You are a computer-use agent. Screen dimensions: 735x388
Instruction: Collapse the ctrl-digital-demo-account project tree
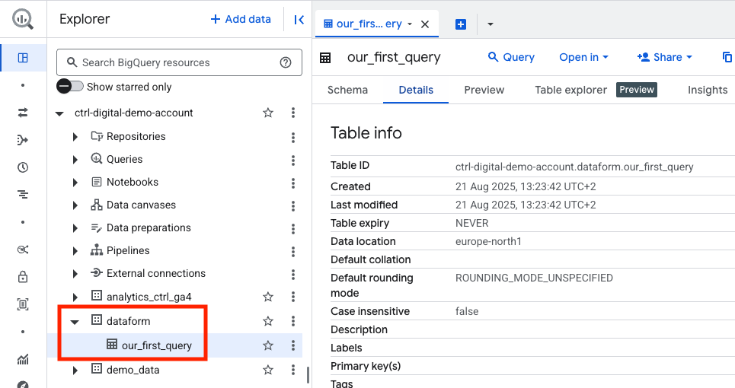pyautogui.click(x=59, y=113)
